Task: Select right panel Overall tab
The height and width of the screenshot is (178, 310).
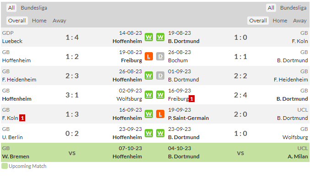Action: point(258,21)
